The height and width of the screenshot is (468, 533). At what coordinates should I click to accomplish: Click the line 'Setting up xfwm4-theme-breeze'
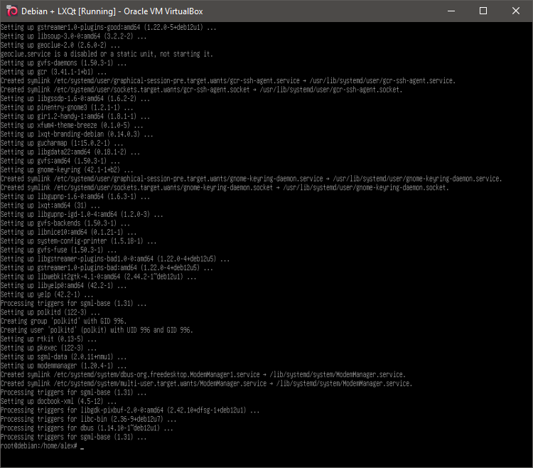[x=72, y=125]
